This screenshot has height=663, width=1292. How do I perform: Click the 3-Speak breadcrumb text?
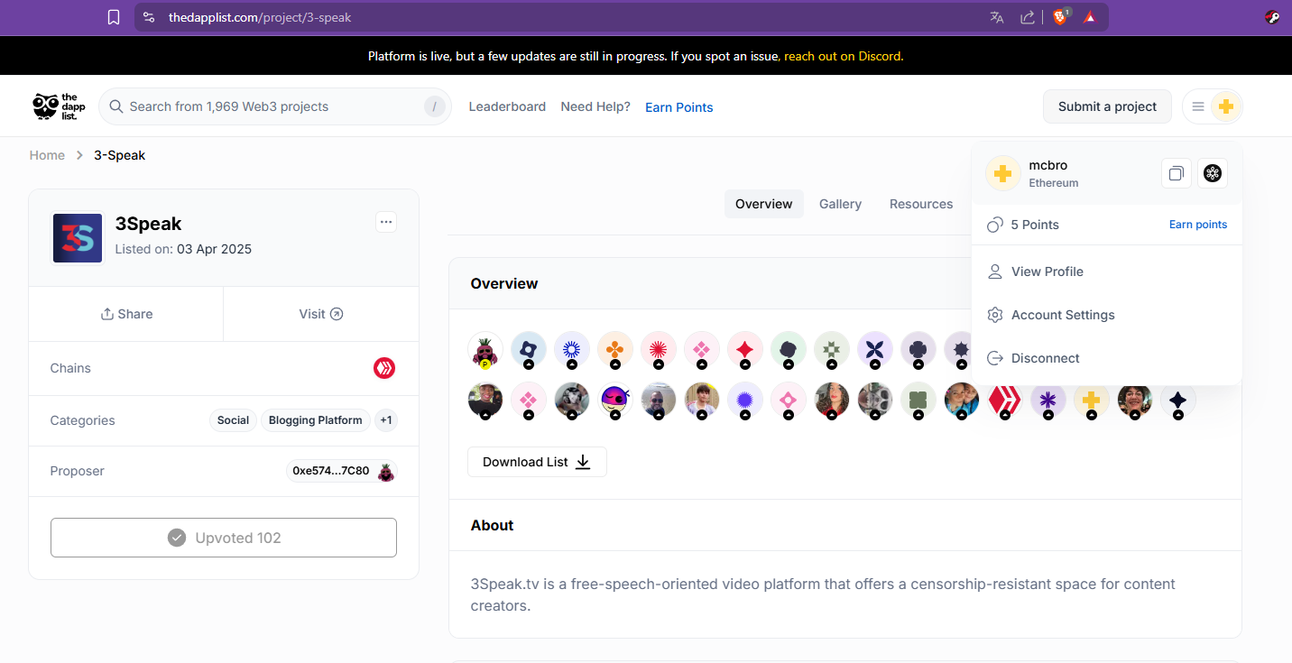(120, 155)
